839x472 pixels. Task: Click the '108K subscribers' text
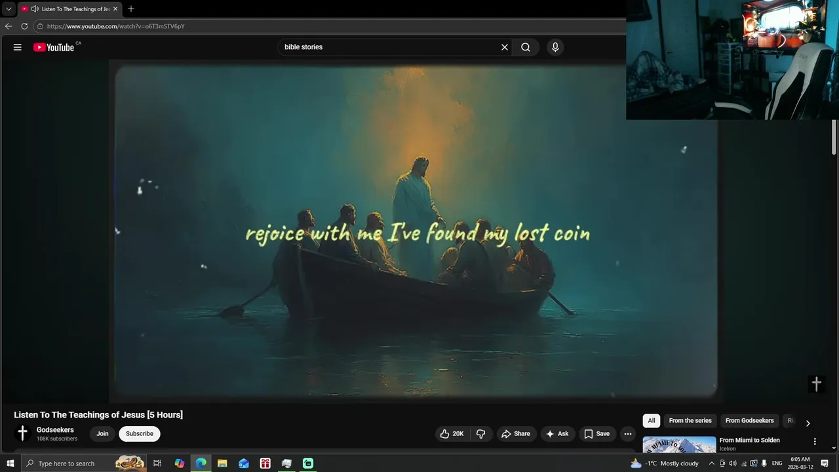pos(57,439)
